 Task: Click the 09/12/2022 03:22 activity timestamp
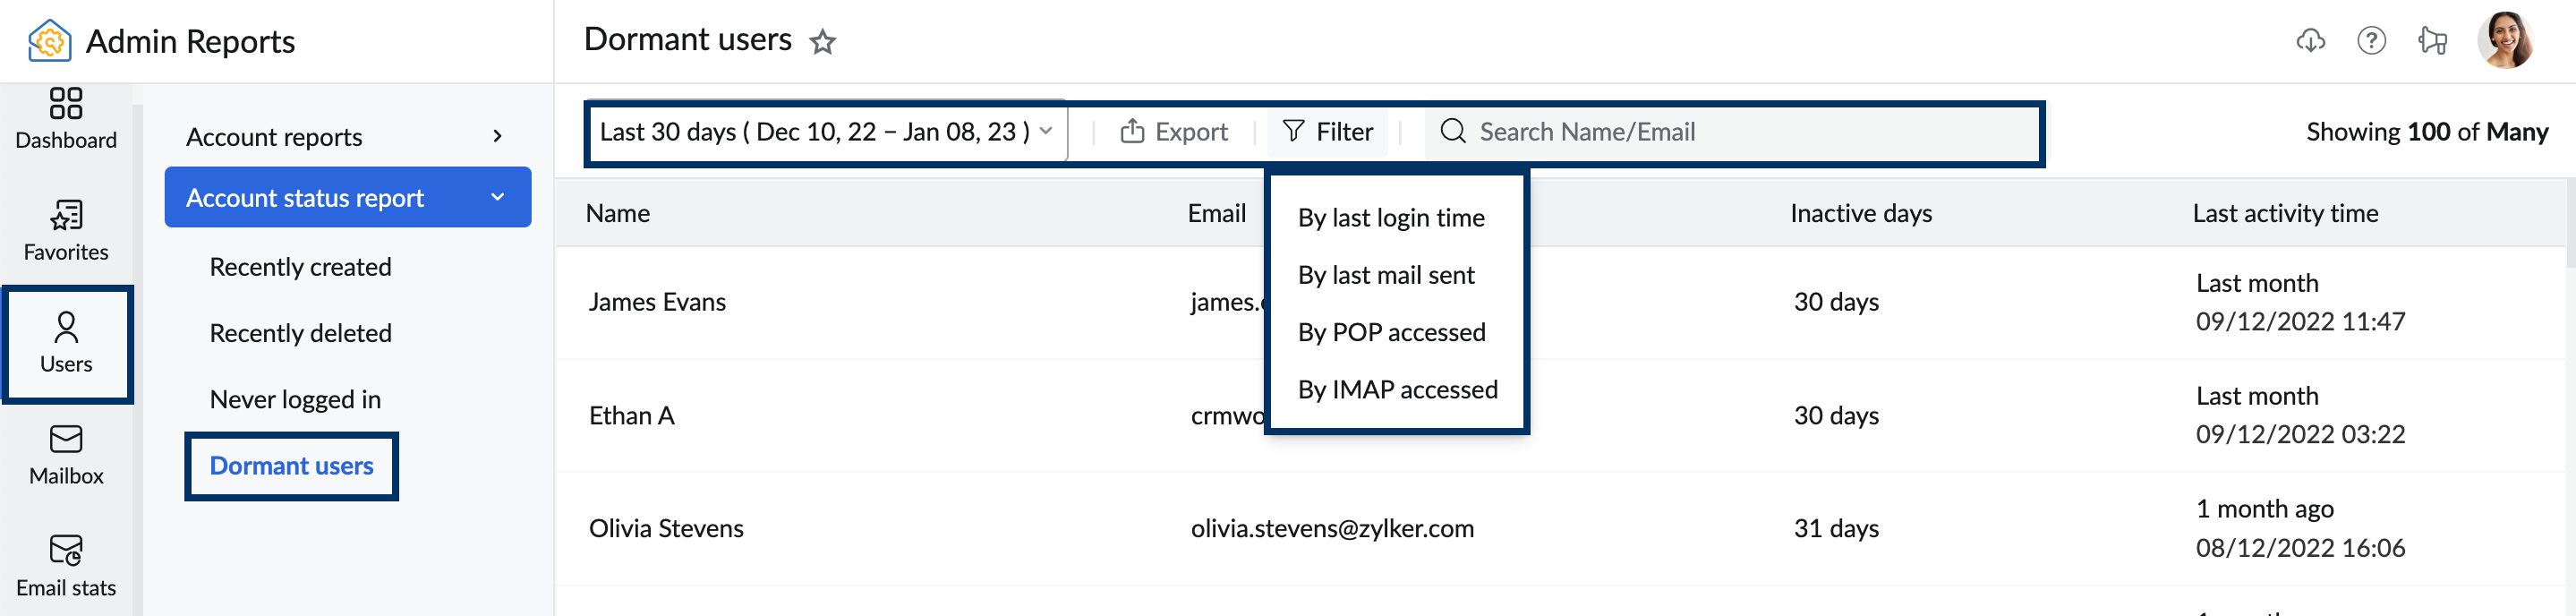tap(2300, 434)
